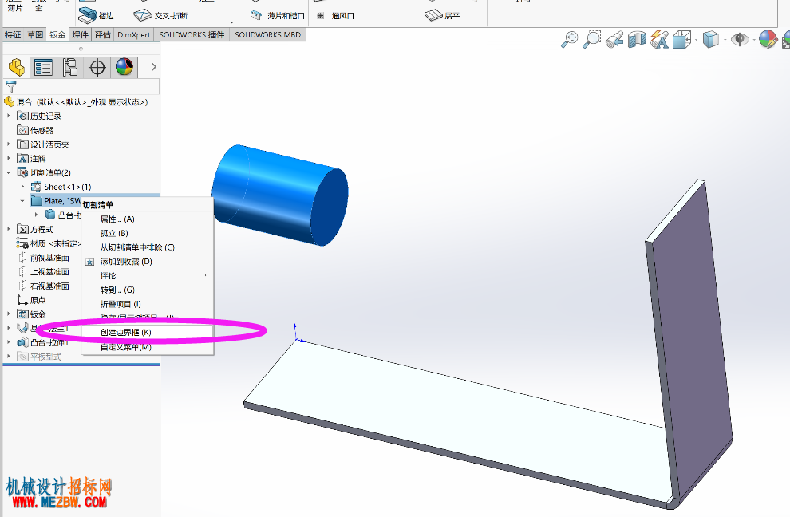Click the Edit Appearance color ball icon

(x=768, y=39)
